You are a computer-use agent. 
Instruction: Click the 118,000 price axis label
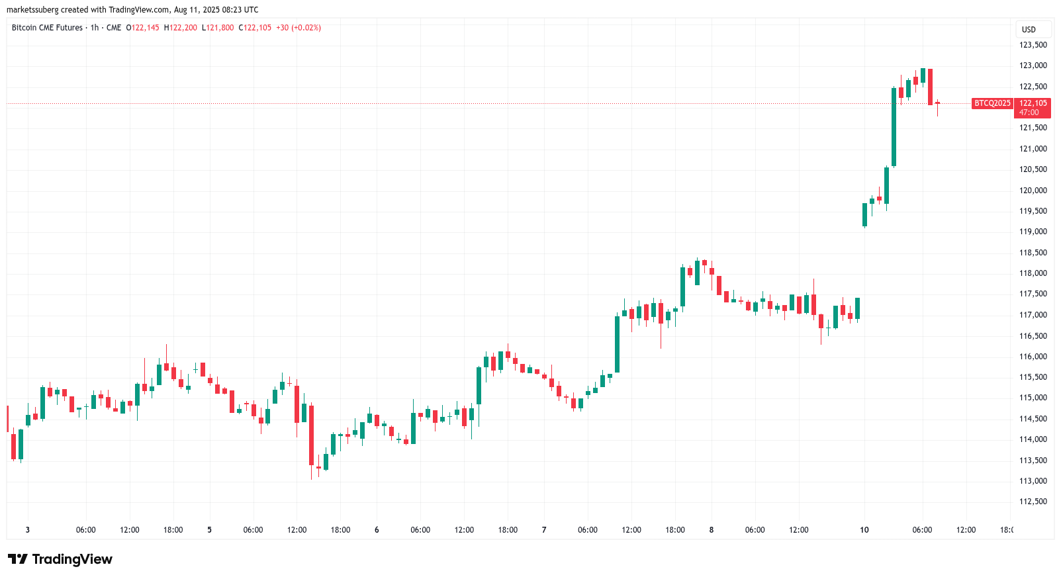(1033, 273)
